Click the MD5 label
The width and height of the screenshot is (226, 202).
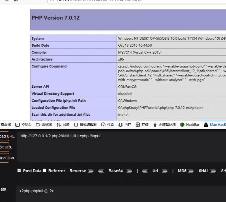[182, 171]
